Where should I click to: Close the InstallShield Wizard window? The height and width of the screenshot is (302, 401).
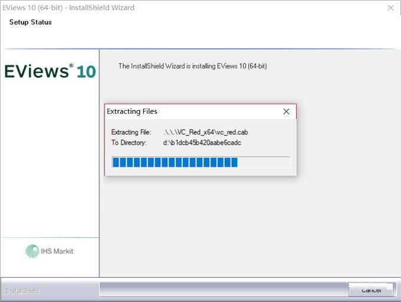pos(390,8)
